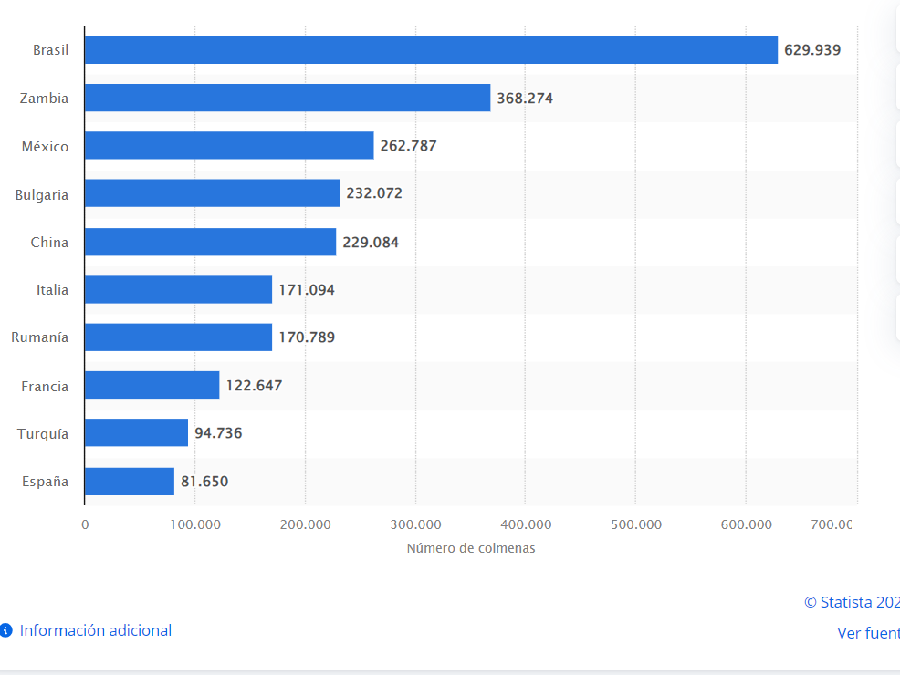Click the Número de colmenas axis title
The height and width of the screenshot is (675, 900).
tap(470, 548)
